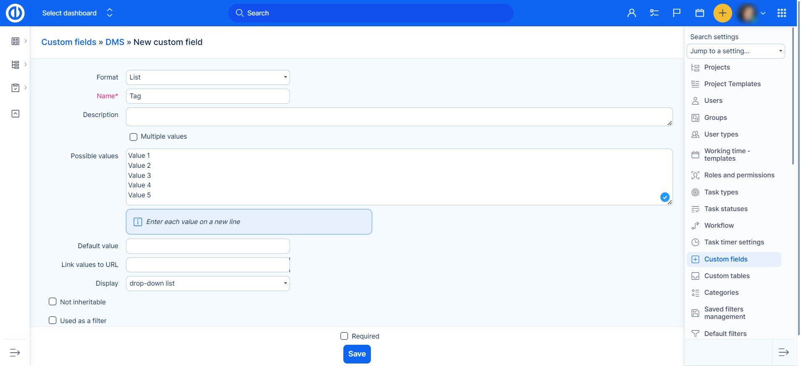Open the Format dropdown showing List
This screenshot has width=801, height=366.
point(208,77)
